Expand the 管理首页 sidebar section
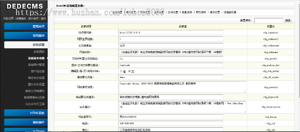300x132 pixels. (26, 26)
